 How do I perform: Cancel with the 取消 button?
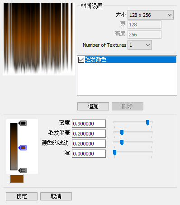click(56, 196)
